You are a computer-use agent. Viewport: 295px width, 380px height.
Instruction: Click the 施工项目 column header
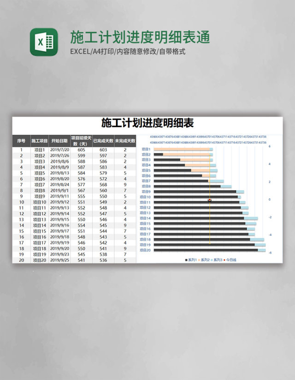click(40, 141)
